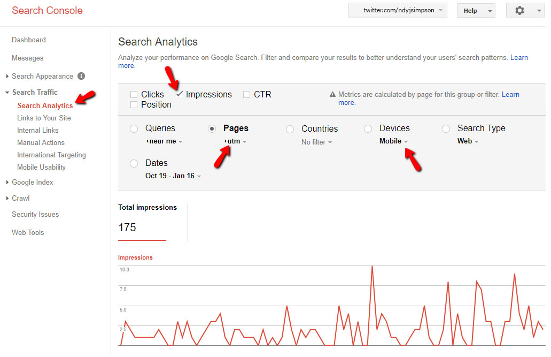Click the Search Analytics page heading
551x357 pixels.
[x=158, y=42]
